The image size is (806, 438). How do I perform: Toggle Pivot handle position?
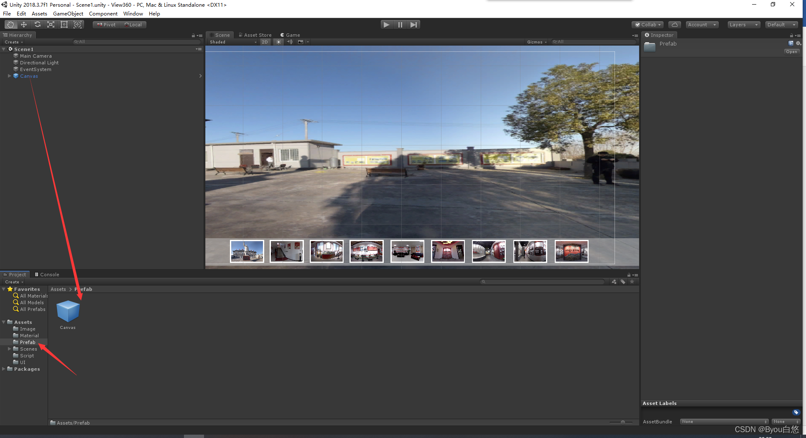(106, 25)
